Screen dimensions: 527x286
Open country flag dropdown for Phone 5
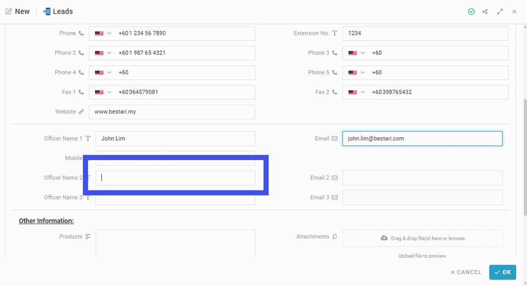tap(356, 73)
